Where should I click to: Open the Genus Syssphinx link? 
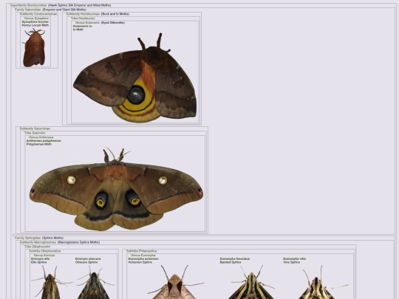coord(36,18)
